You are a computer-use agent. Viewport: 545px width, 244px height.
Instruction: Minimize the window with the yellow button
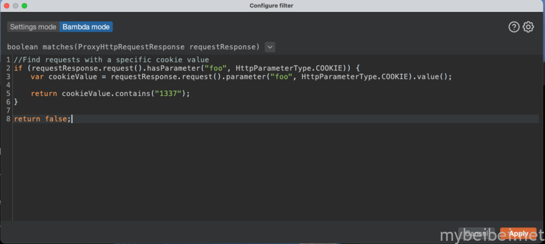click(16, 5)
